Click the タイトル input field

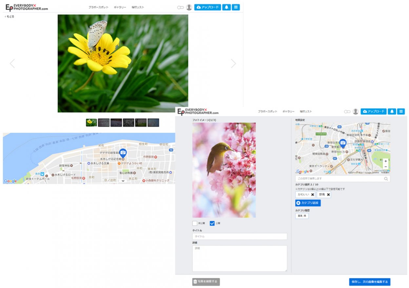240,236
